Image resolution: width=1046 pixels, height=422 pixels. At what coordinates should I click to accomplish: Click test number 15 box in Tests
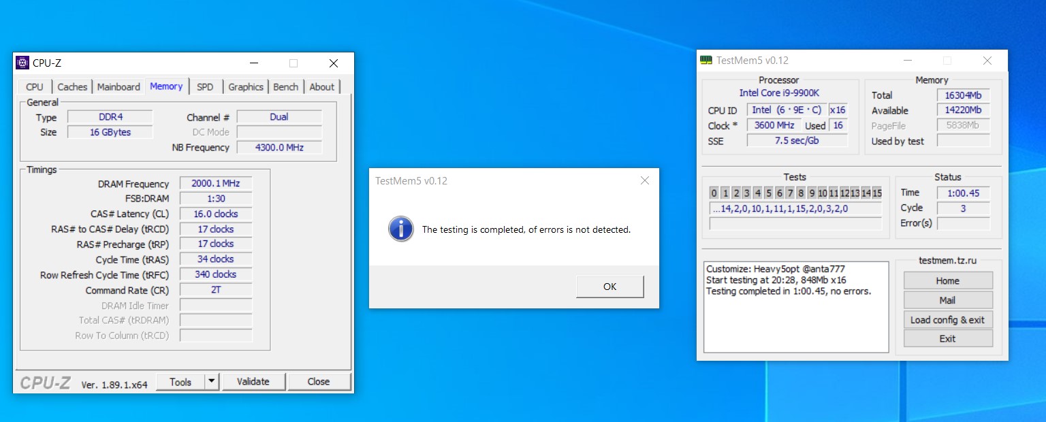tap(877, 193)
